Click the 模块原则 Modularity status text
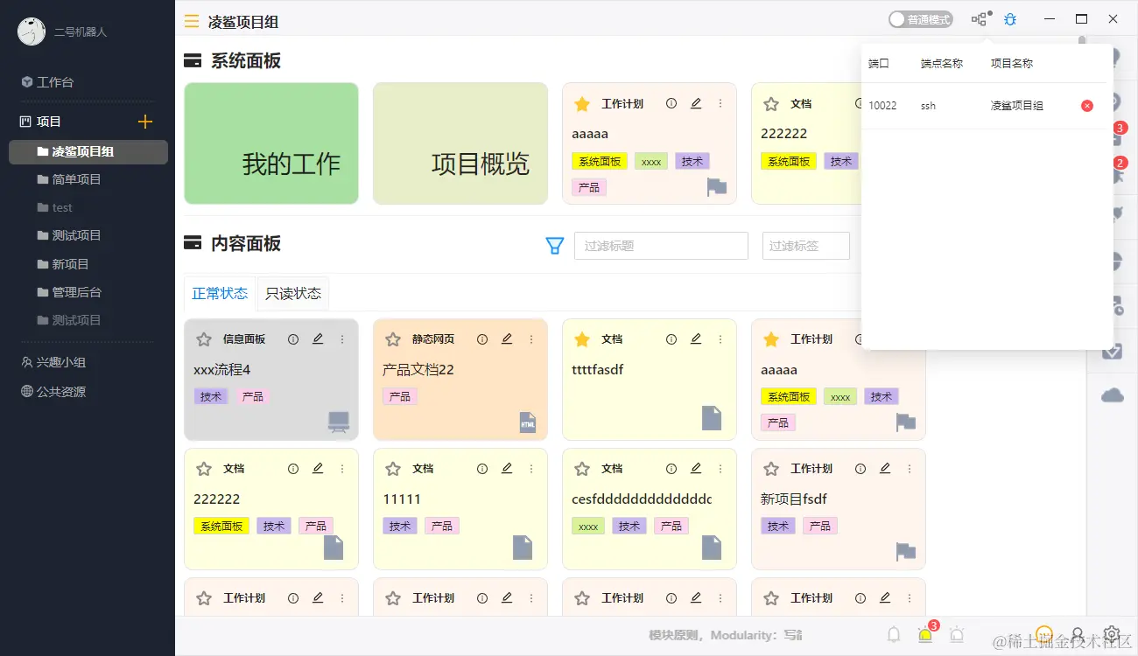The image size is (1138, 656). (x=726, y=635)
